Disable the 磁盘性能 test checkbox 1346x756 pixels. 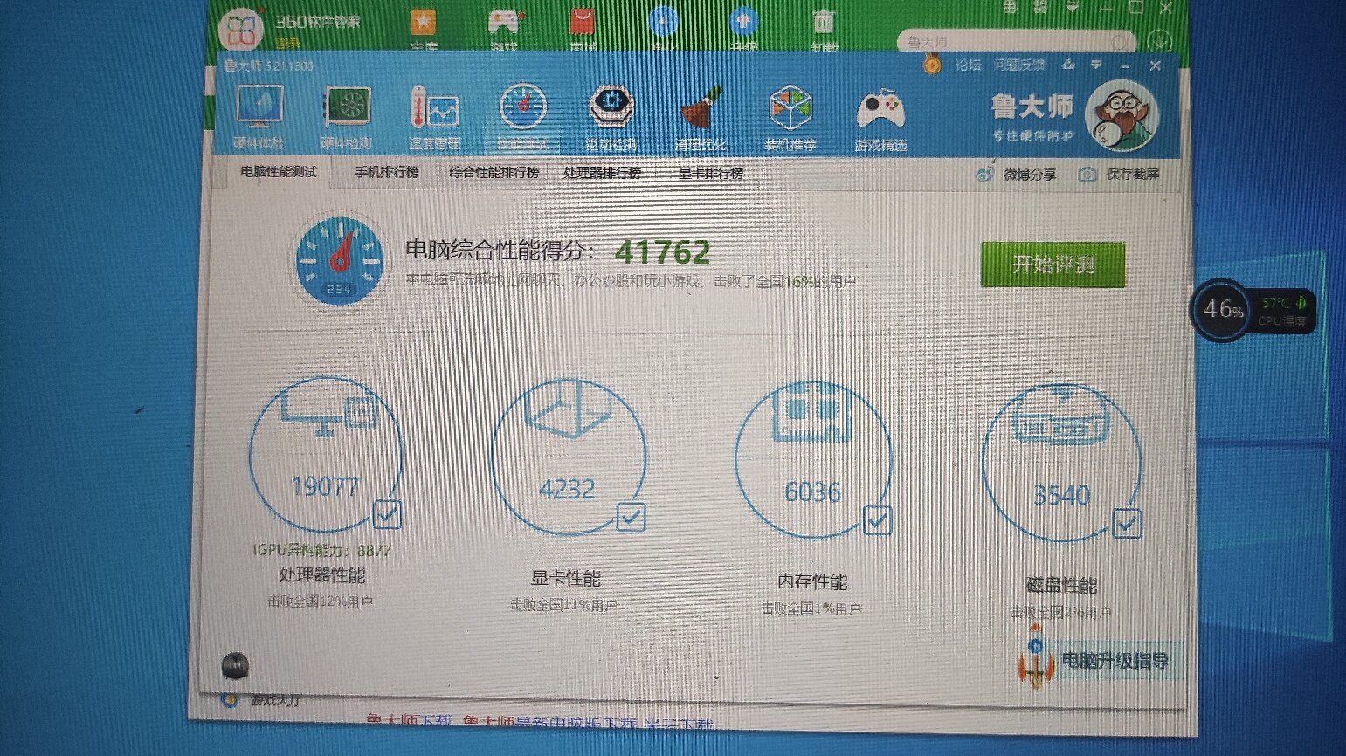coord(1126,524)
